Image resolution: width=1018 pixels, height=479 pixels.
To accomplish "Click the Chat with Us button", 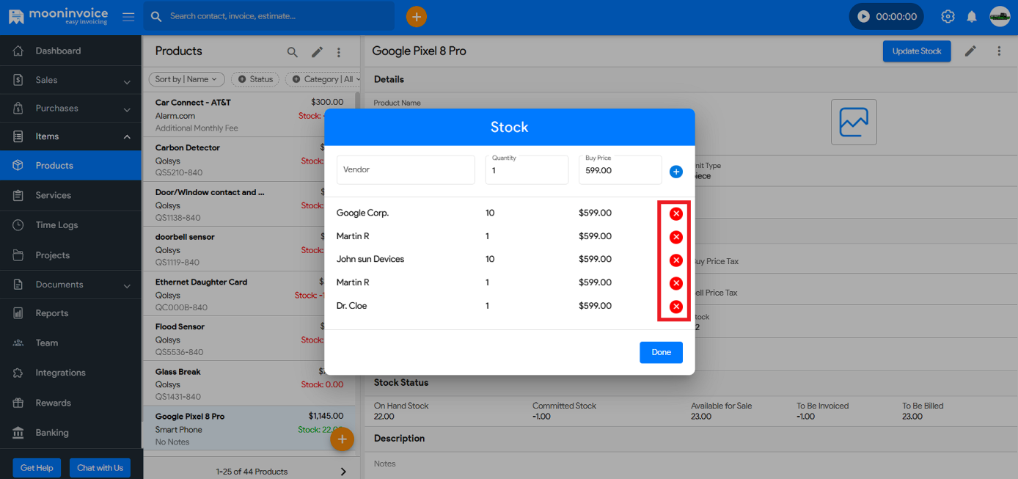I will pos(100,468).
